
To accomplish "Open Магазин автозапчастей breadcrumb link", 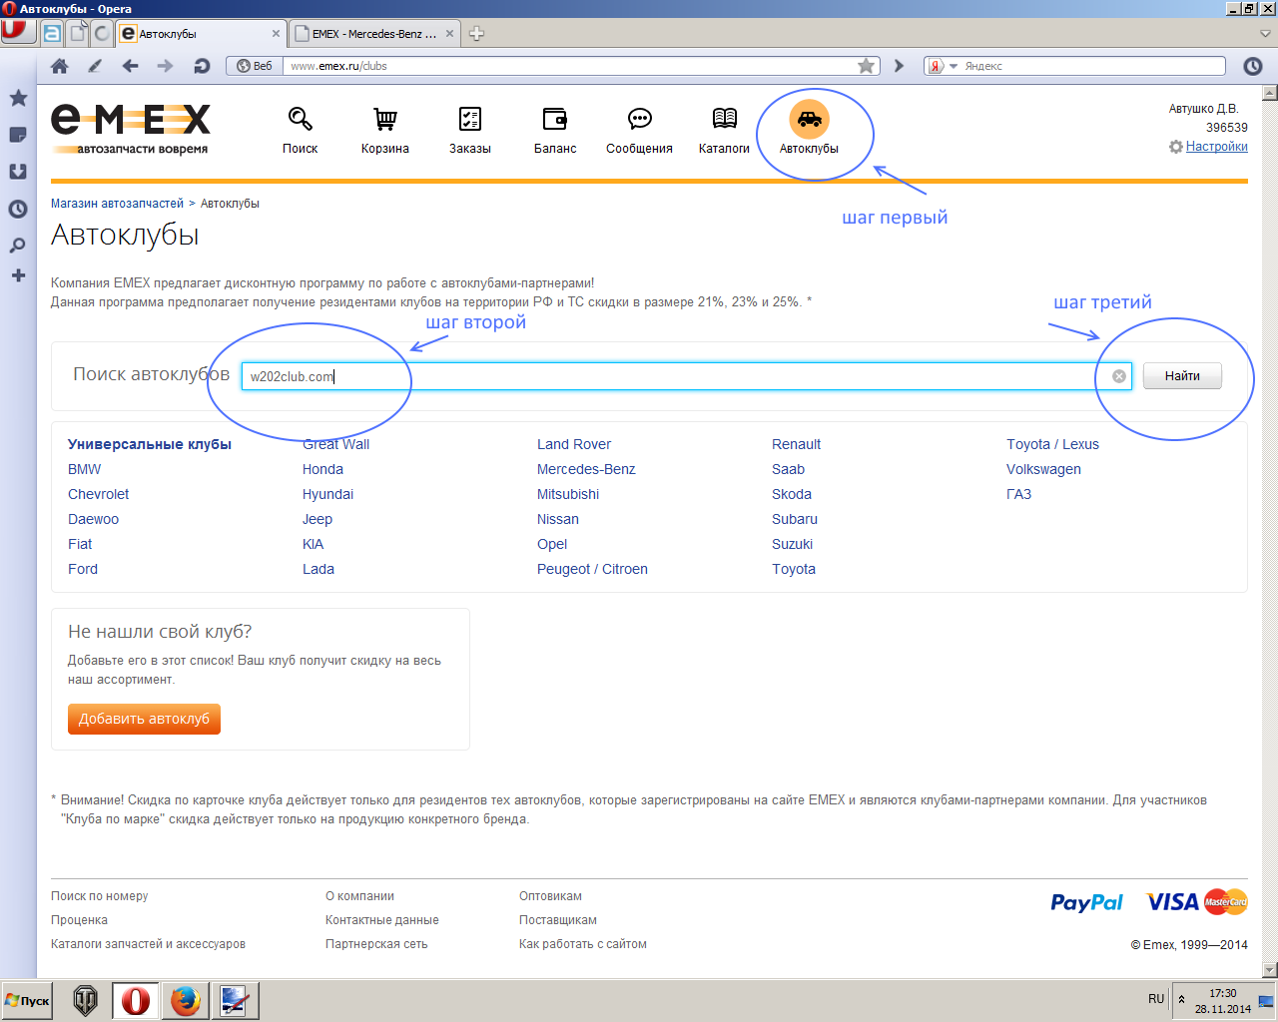I will 117,204.
